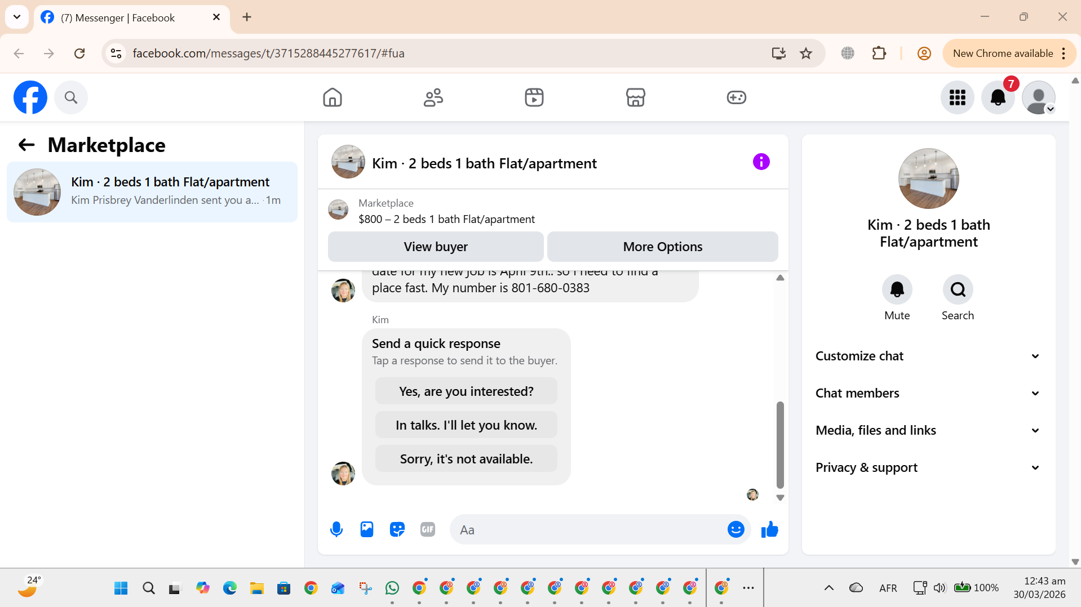Expand Media, files and links section
This screenshot has height=607, width=1081.
pos(928,431)
